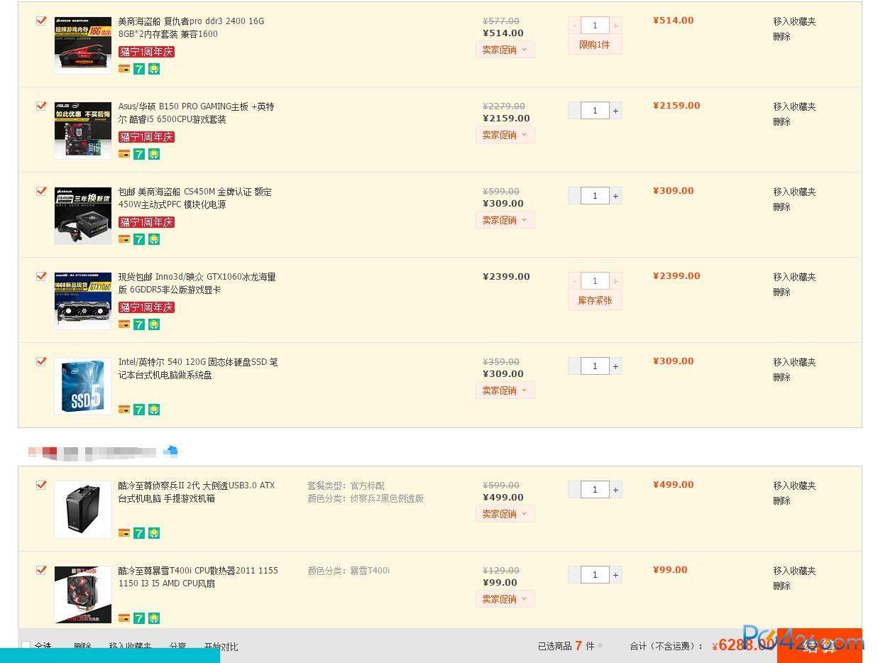Open the 侦察兵II black case thumbnail
Viewport: 878px width, 663px height.
coord(83,510)
